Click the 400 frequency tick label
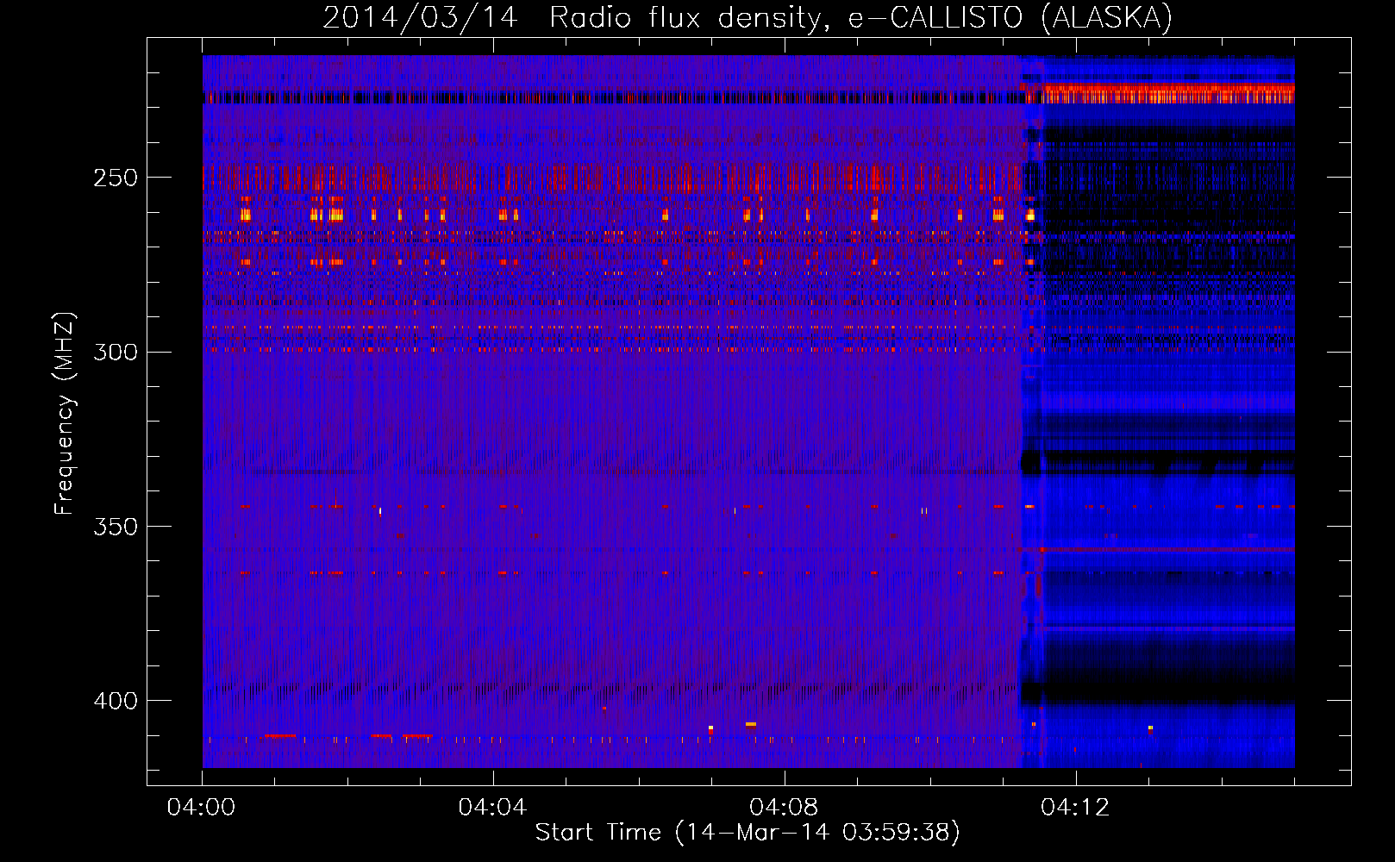This screenshot has height=862, width=1395. click(116, 701)
